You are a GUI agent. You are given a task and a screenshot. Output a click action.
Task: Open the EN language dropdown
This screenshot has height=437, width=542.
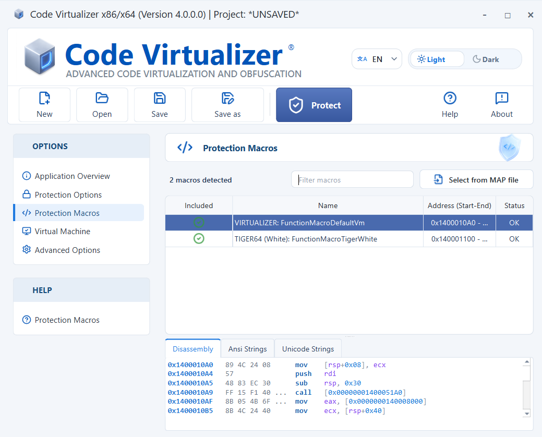377,59
